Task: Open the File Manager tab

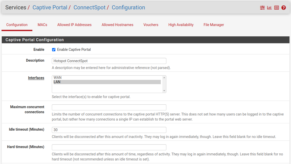Action: point(214,25)
